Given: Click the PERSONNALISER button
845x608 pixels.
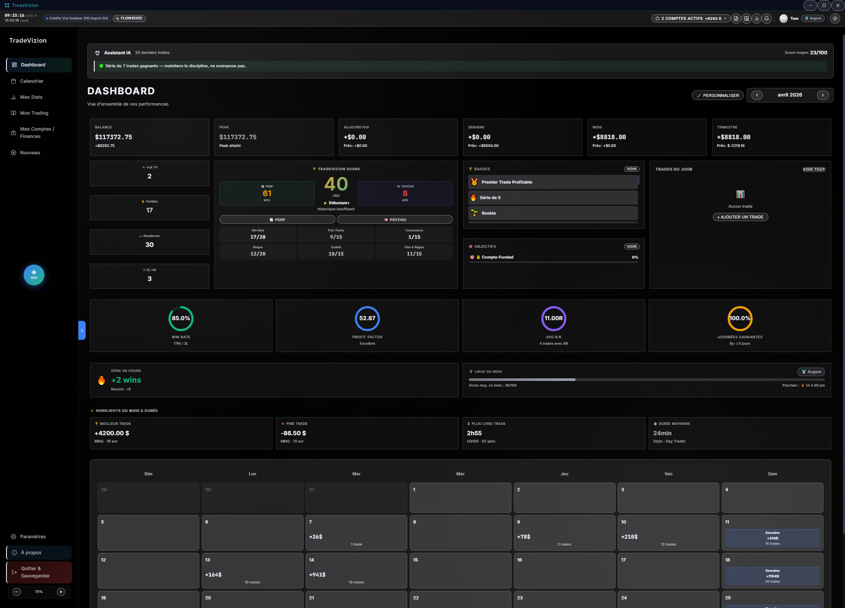Looking at the screenshot, I should point(718,95).
